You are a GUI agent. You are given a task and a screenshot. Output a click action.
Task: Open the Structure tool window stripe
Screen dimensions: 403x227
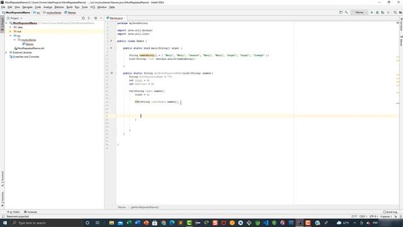[3, 178]
